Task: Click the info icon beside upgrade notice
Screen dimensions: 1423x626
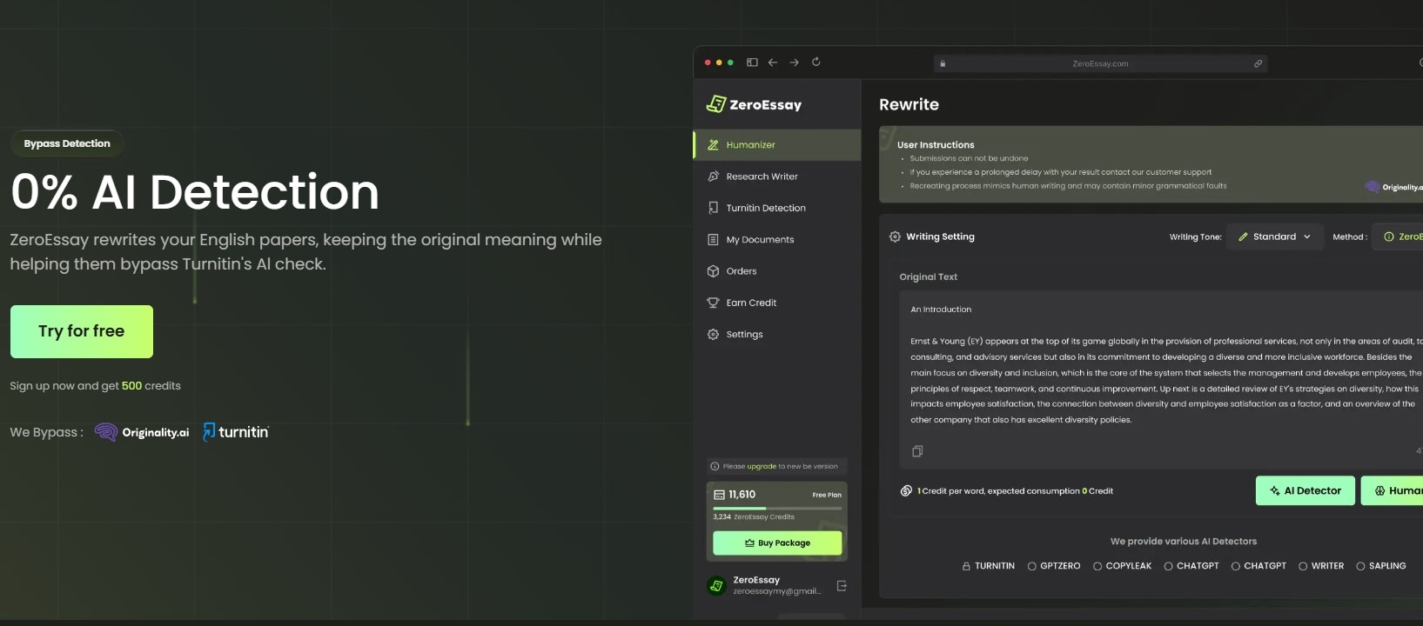Action: tap(715, 466)
